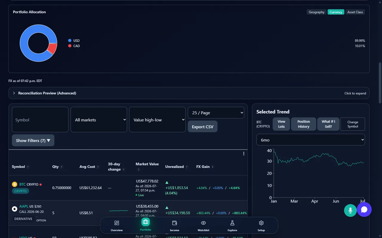Open Watchlist eye icon
The width and height of the screenshot is (382, 238).
click(204, 223)
